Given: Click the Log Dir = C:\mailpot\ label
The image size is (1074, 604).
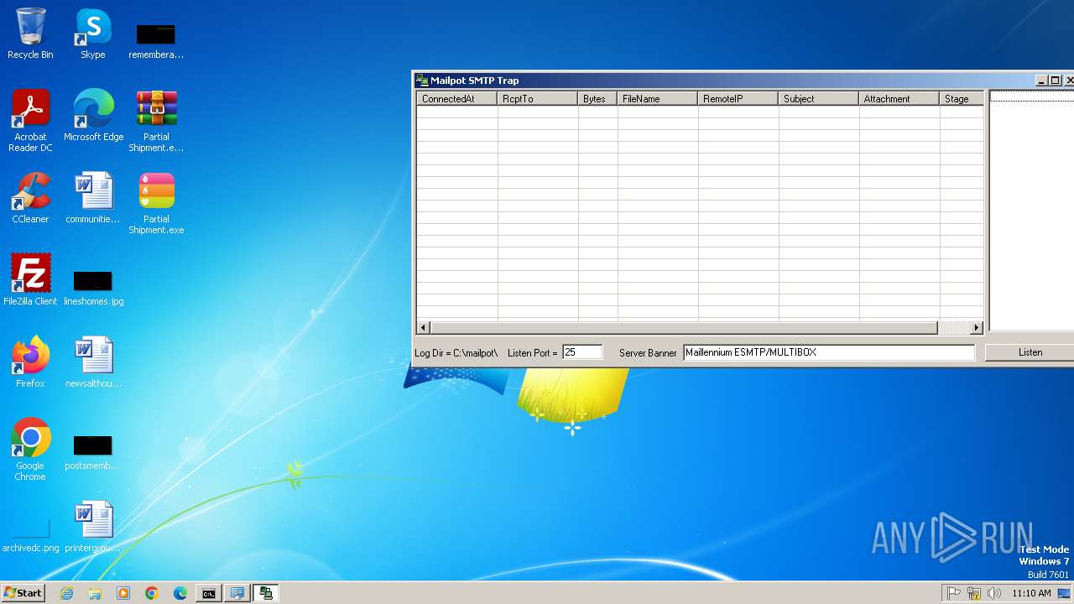Looking at the screenshot, I should 456,353.
